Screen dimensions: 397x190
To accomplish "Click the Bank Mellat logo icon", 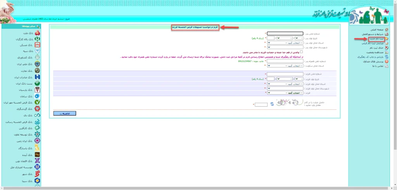I will pyautogui.click(x=37, y=33).
